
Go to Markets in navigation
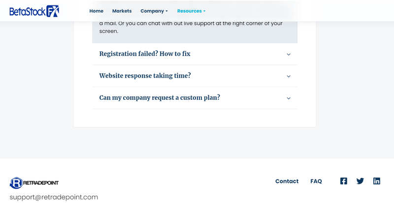coord(122,11)
